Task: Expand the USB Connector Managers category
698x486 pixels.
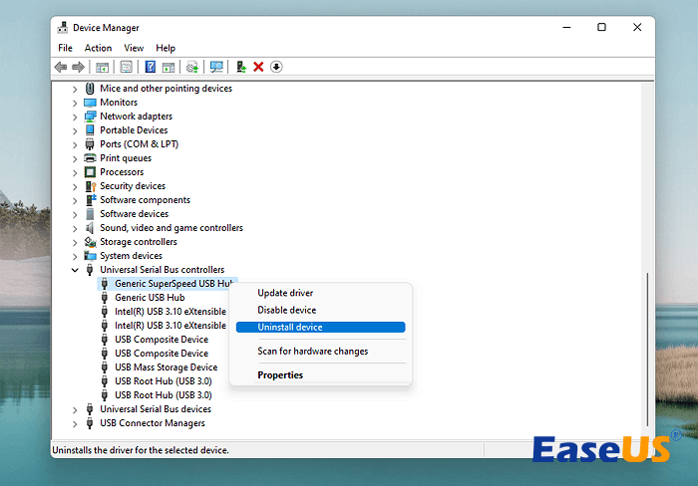Action: click(x=75, y=423)
